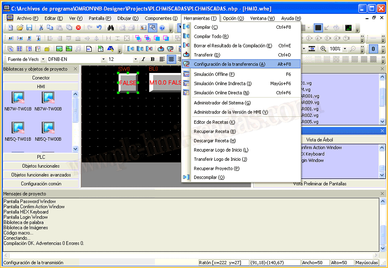
Task: Expand the DFNB-EN font dropdown
Action: click(x=103, y=59)
